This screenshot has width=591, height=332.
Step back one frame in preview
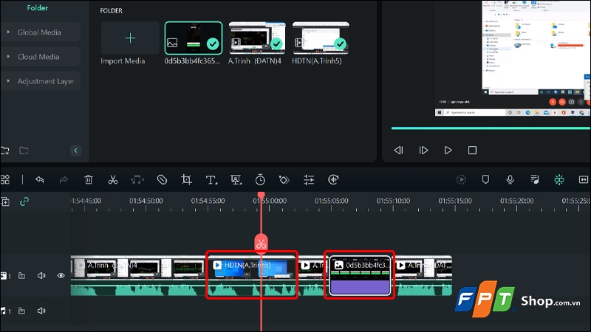398,151
